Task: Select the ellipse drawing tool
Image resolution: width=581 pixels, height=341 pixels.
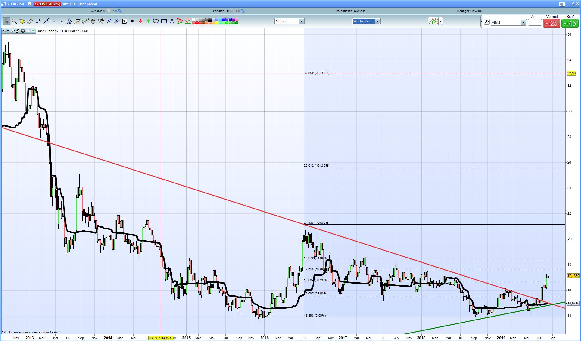Action: [x=156, y=21]
